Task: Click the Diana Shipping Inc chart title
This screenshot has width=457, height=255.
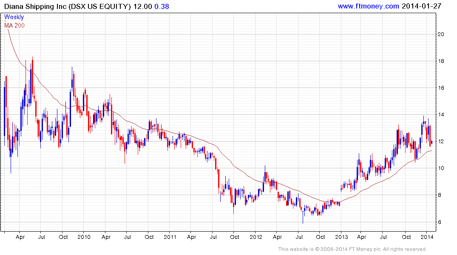Action: pyautogui.click(x=67, y=6)
